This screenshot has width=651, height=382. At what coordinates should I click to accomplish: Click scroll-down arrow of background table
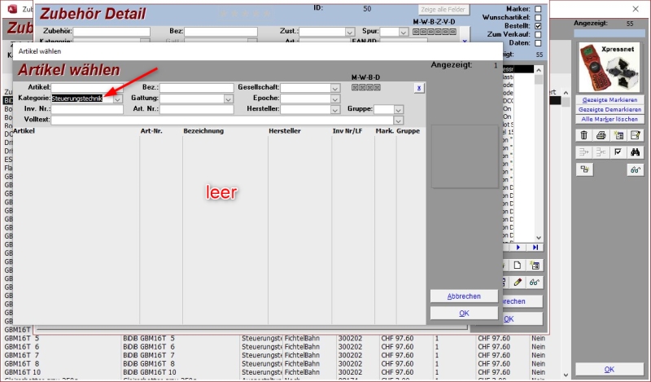pos(566,375)
